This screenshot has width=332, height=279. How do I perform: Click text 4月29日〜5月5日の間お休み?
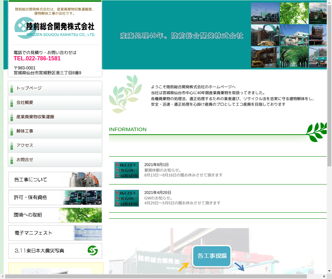(182, 203)
